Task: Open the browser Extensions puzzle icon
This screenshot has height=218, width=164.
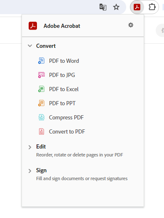Action: pyautogui.click(x=152, y=7)
